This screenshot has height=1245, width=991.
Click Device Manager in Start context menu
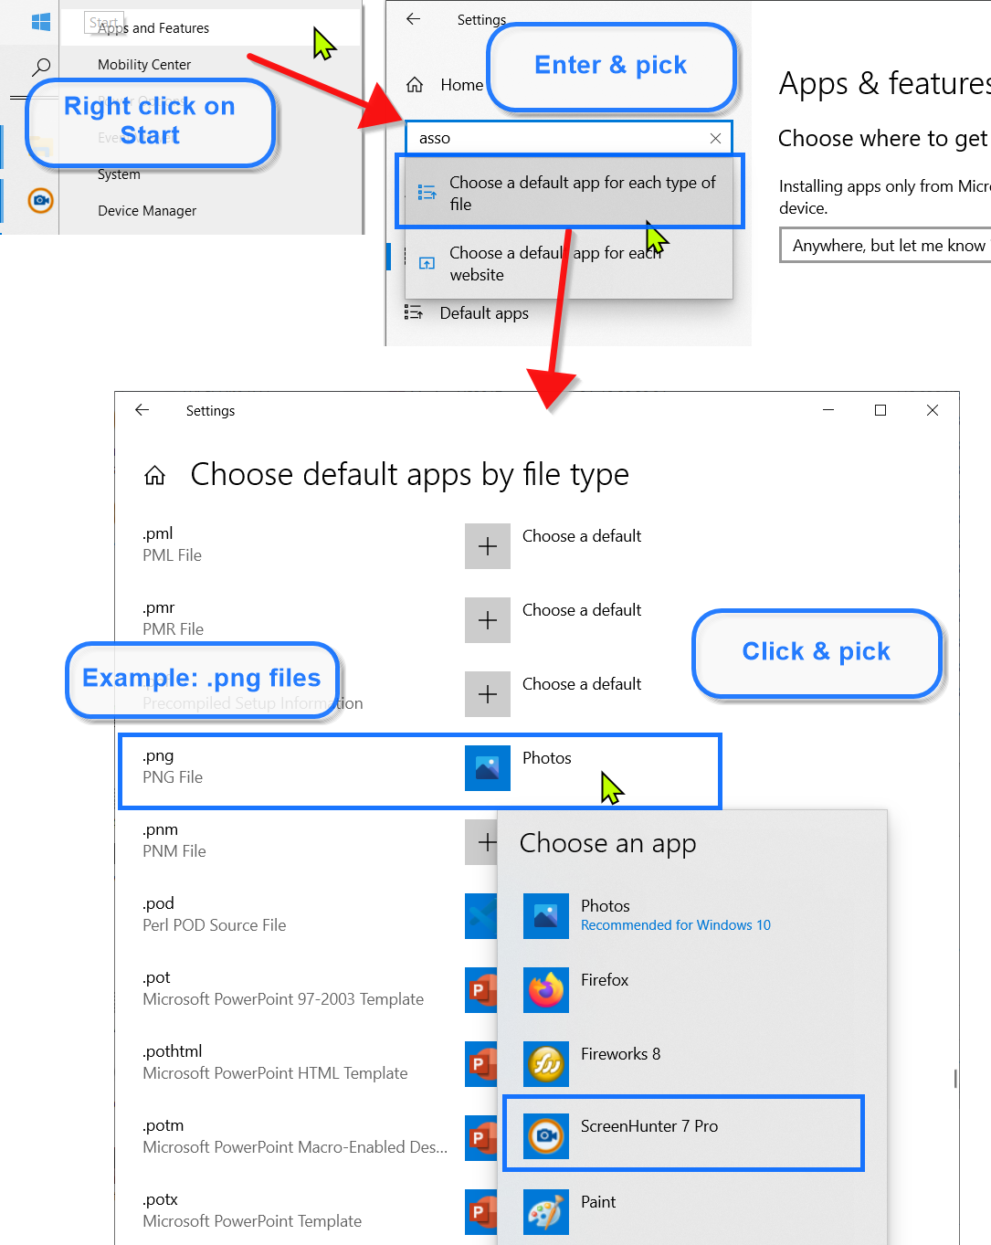coord(147,211)
